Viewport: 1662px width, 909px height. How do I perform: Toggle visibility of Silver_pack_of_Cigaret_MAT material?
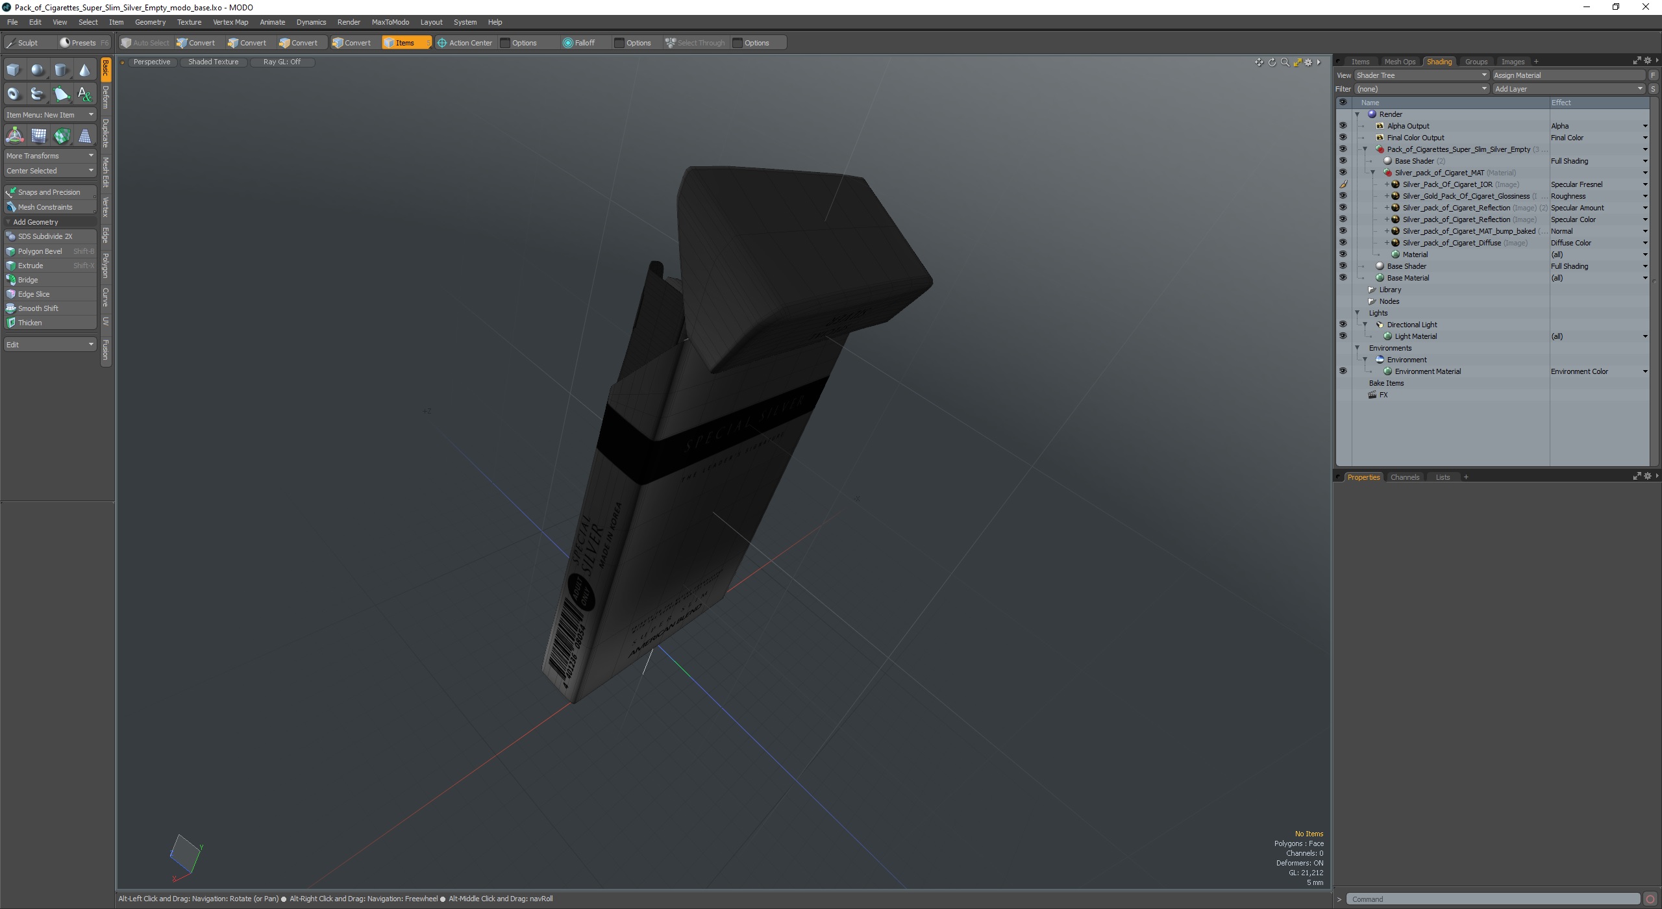(1343, 173)
